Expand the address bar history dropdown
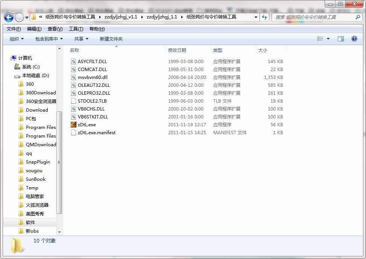The image size is (366, 259). coord(256,17)
